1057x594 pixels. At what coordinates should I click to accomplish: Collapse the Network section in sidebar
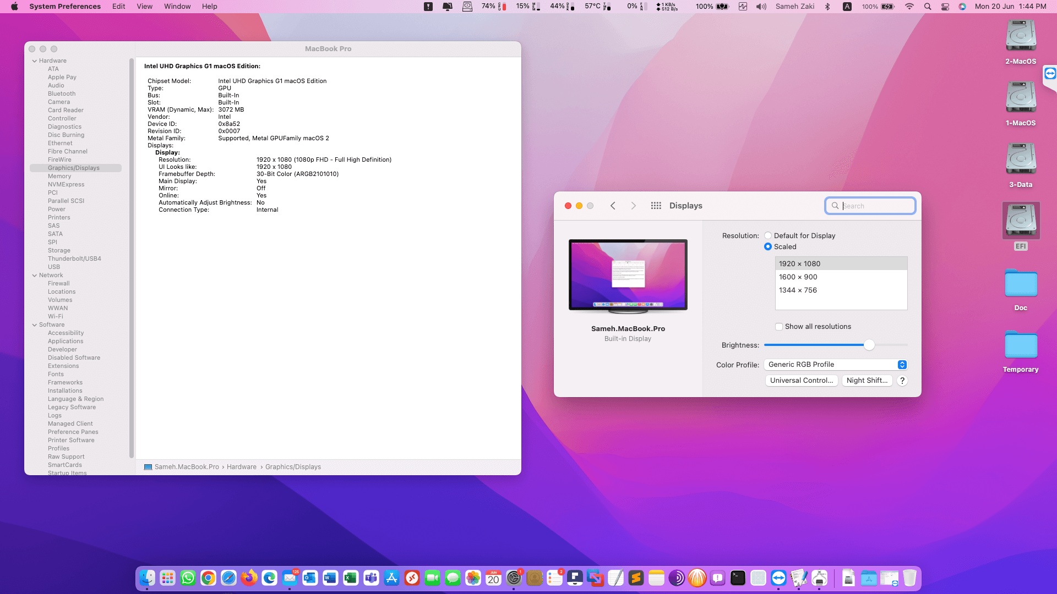pyautogui.click(x=35, y=276)
